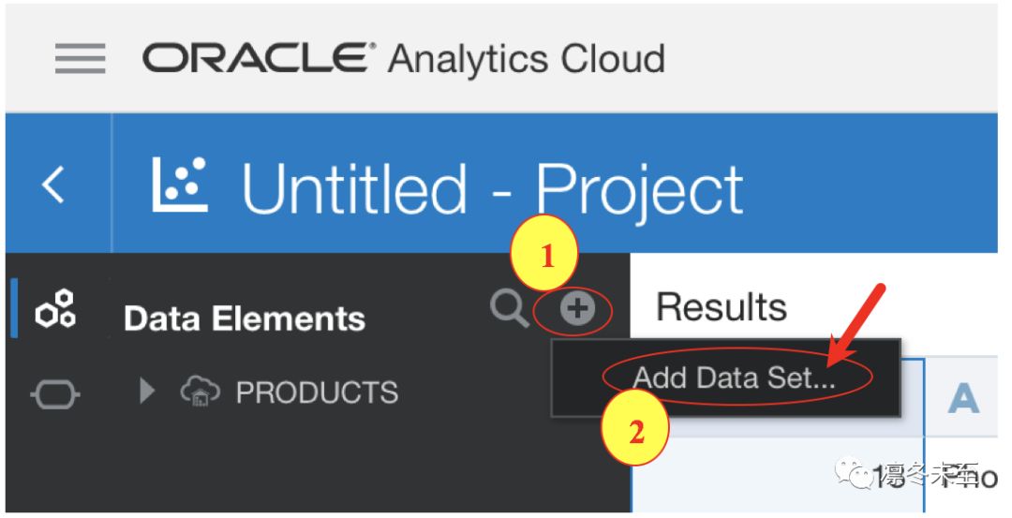Click the Untitled - Project title
Image resolution: width=1012 pixels, height=518 pixels.
[493, 188]
